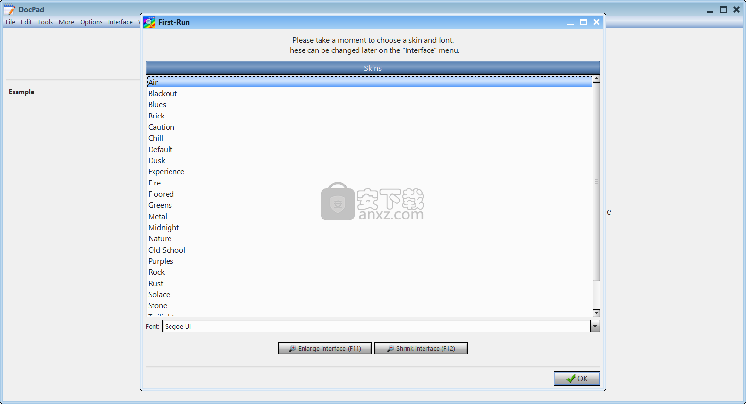The width and height of the screenshot is (746, 404).
Task: Choose the Rock skin
Action: pos(369,272)
